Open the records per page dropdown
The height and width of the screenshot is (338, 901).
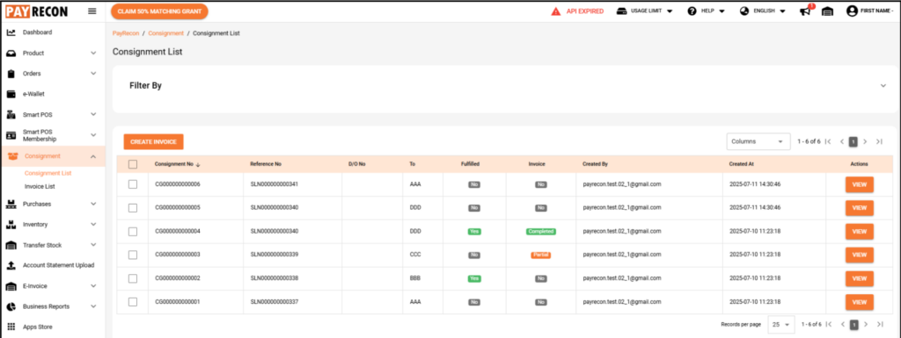coord(781,324)
